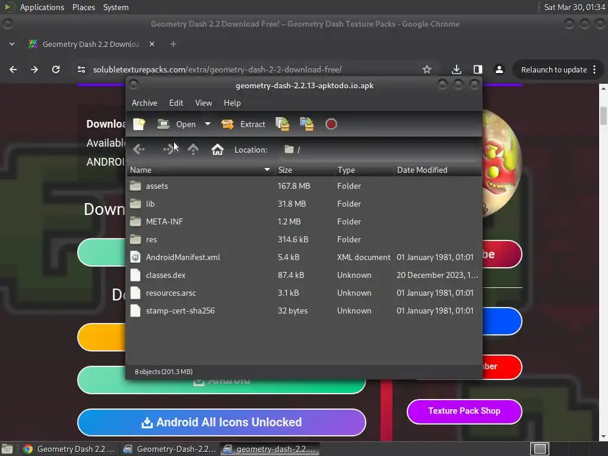Click the red Stop icon
The width and height of the screenshot is (608, 456).
tap(331, 124)
